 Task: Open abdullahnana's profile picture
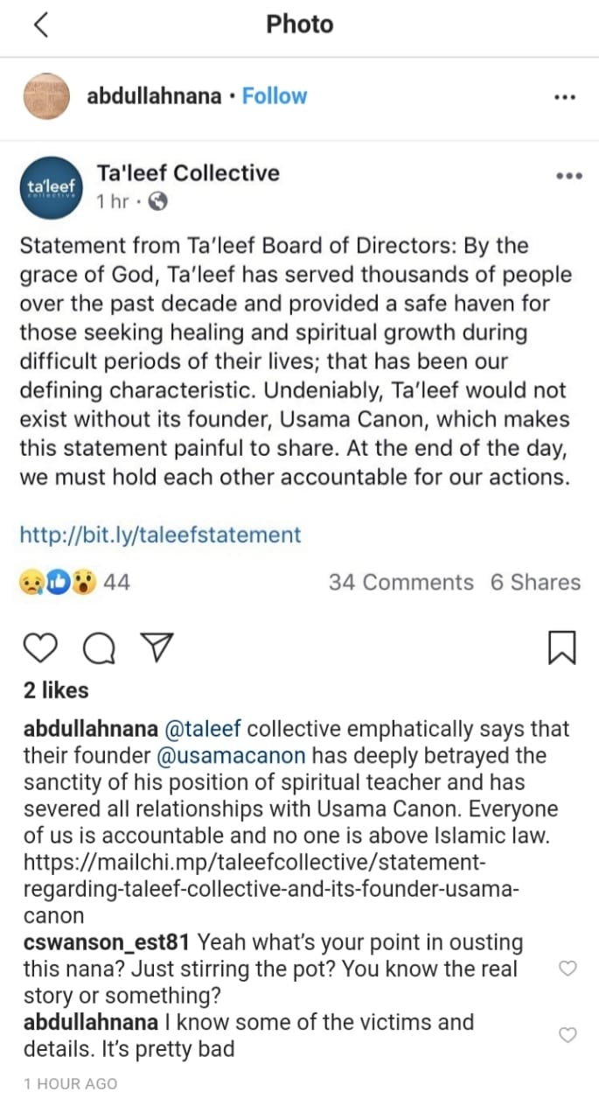(x=45, y=96)
